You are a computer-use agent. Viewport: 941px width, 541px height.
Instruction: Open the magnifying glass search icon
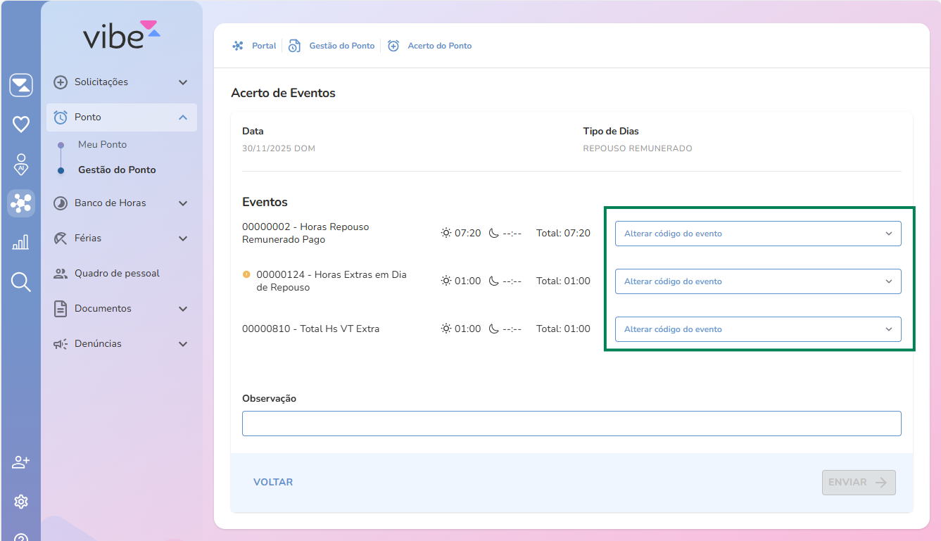tap(21, 282)
